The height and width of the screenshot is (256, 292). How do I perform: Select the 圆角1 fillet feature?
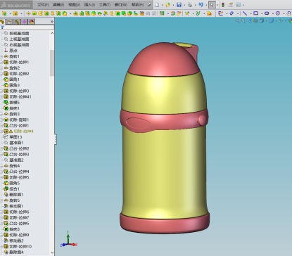[x=15, y=79]
